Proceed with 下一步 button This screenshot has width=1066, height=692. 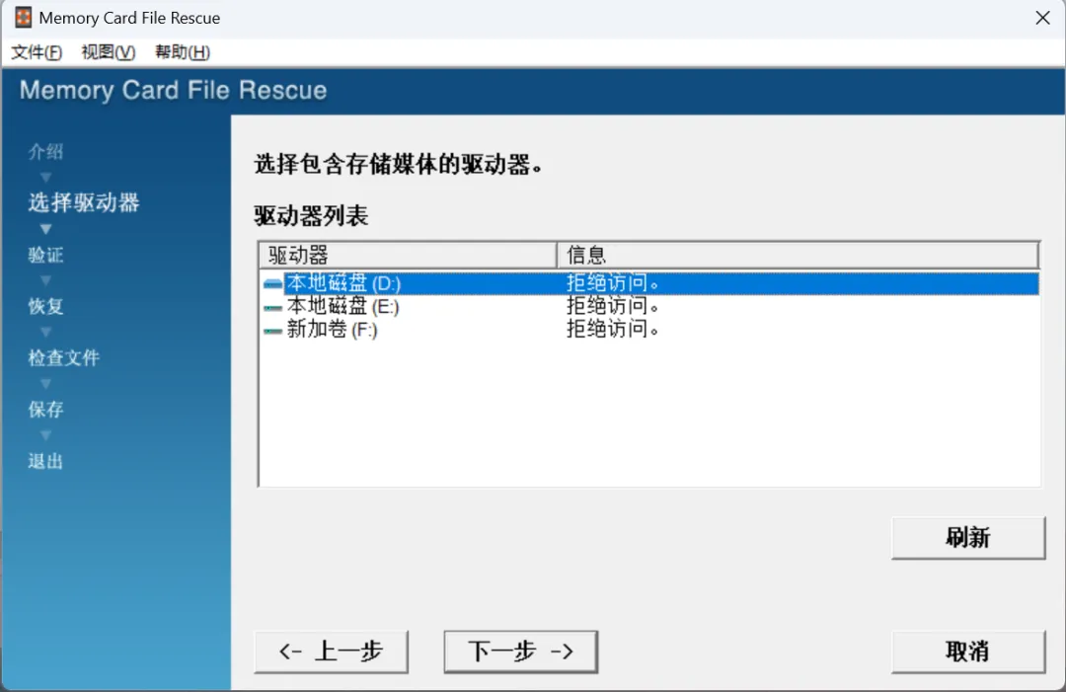[521, 652]
